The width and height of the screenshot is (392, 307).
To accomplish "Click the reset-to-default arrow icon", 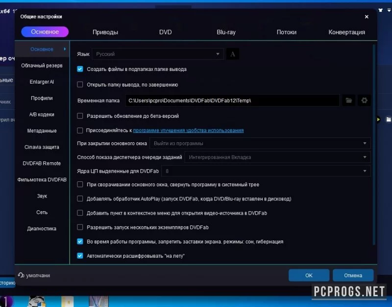I will coord(21,275).
